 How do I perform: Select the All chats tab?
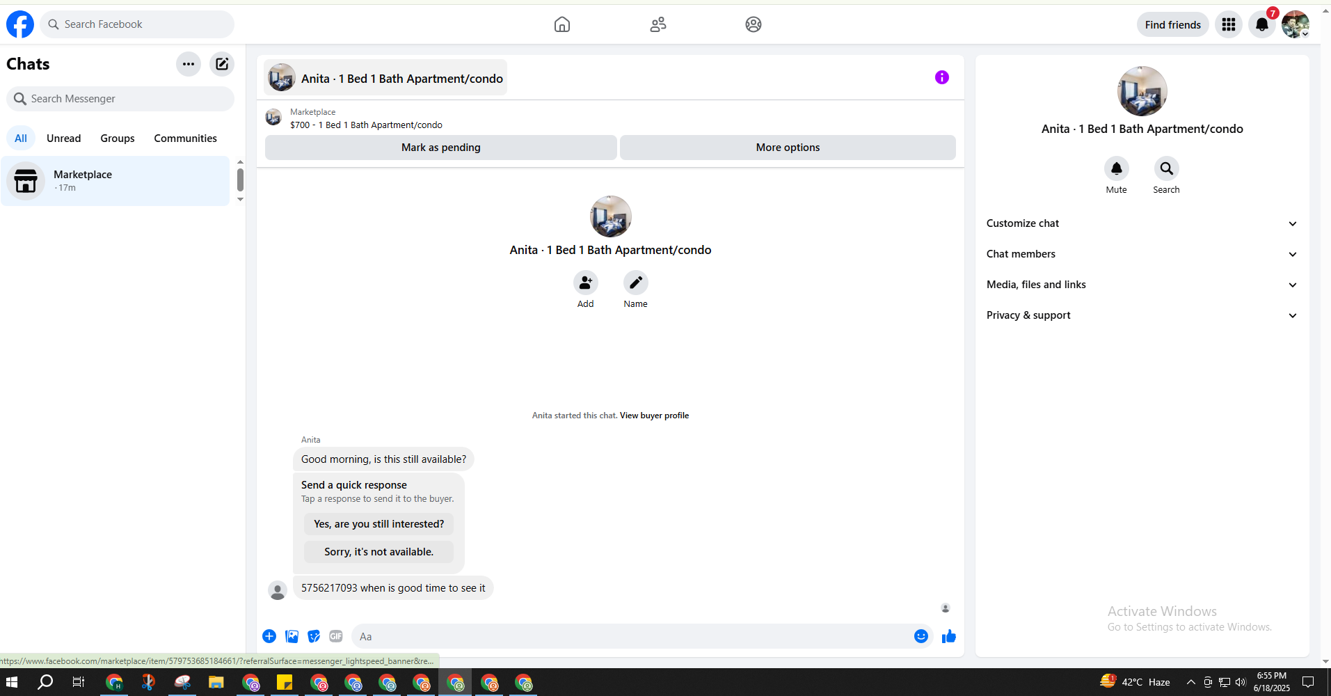click(x=21, y=139)
